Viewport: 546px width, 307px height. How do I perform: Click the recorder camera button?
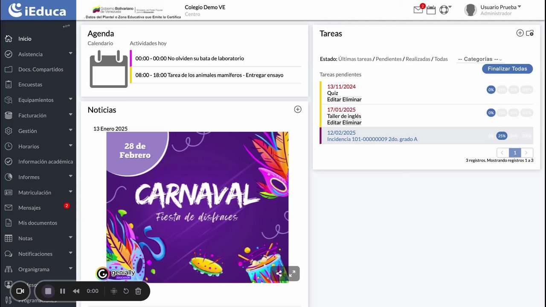(20, 291)
